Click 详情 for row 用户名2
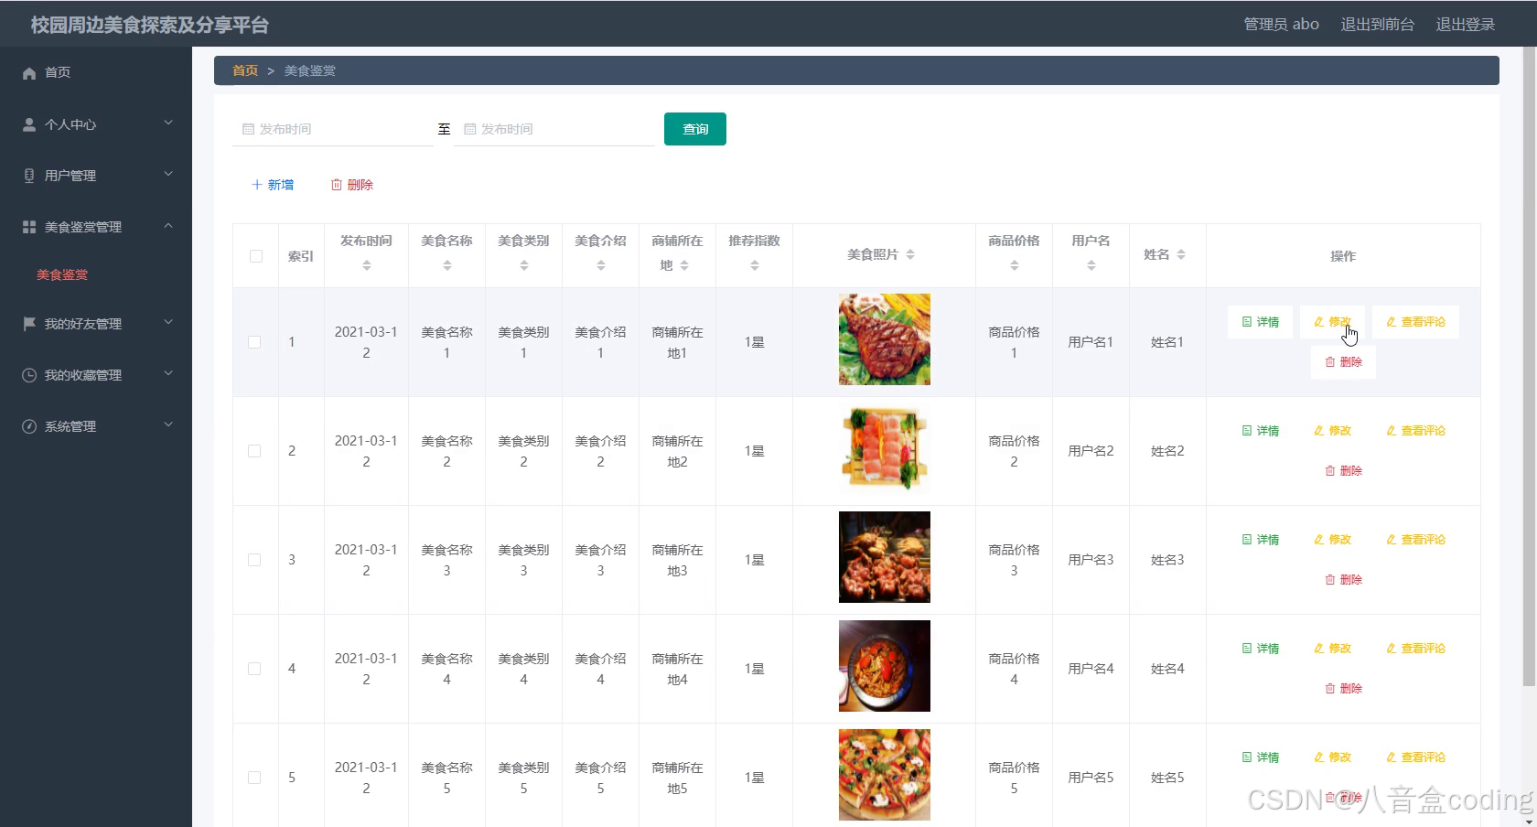Screen dimensions: 1537x827 pos(1261,431)
